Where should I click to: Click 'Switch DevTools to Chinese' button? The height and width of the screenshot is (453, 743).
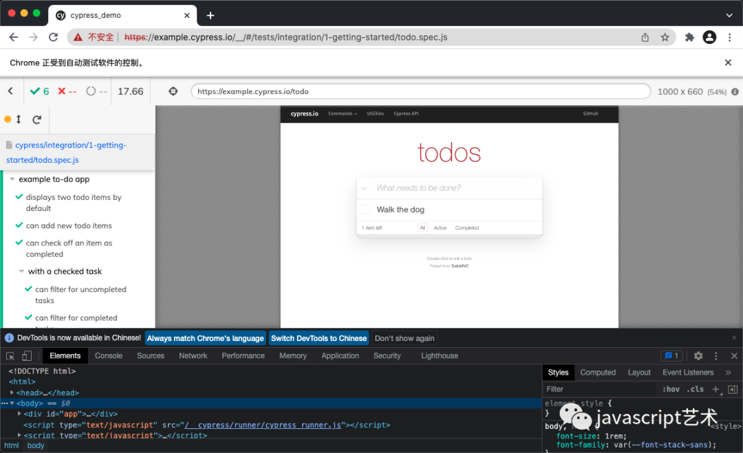click(319, 338)
